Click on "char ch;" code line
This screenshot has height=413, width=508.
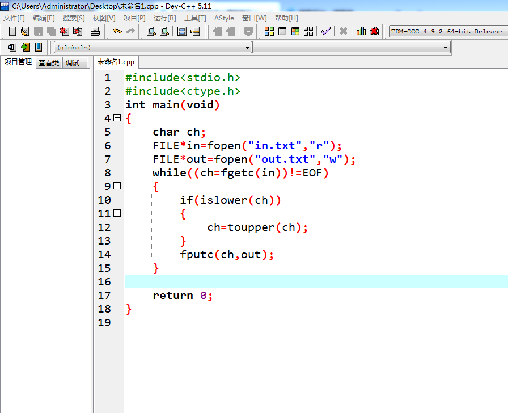click(179, 132)
